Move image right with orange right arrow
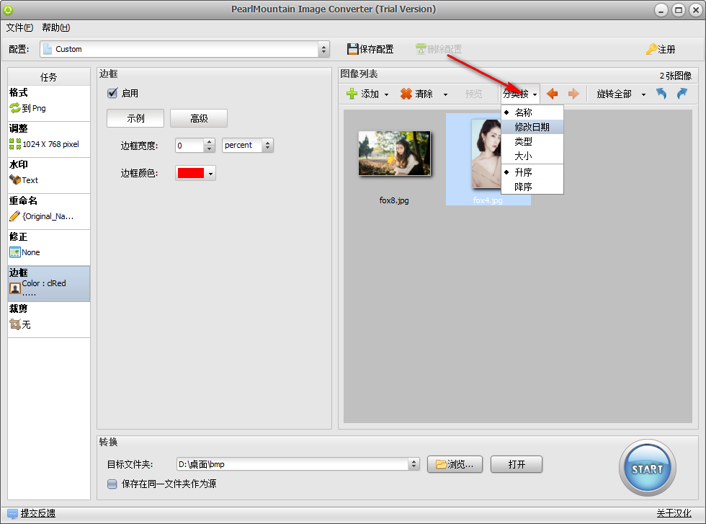The height and width of the screenshot is (524, 706). (x=573, y=94)
